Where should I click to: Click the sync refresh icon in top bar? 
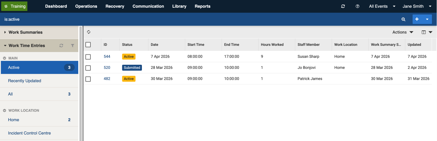click(343, 6)
